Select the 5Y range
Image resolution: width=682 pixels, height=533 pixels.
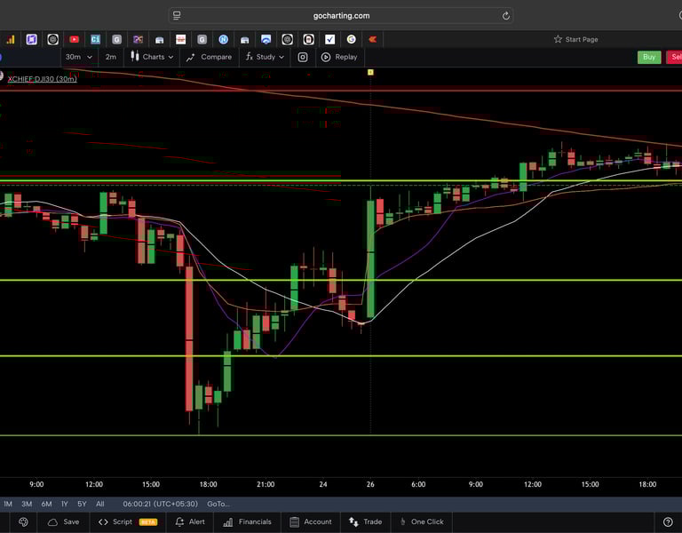click(82, 504)
